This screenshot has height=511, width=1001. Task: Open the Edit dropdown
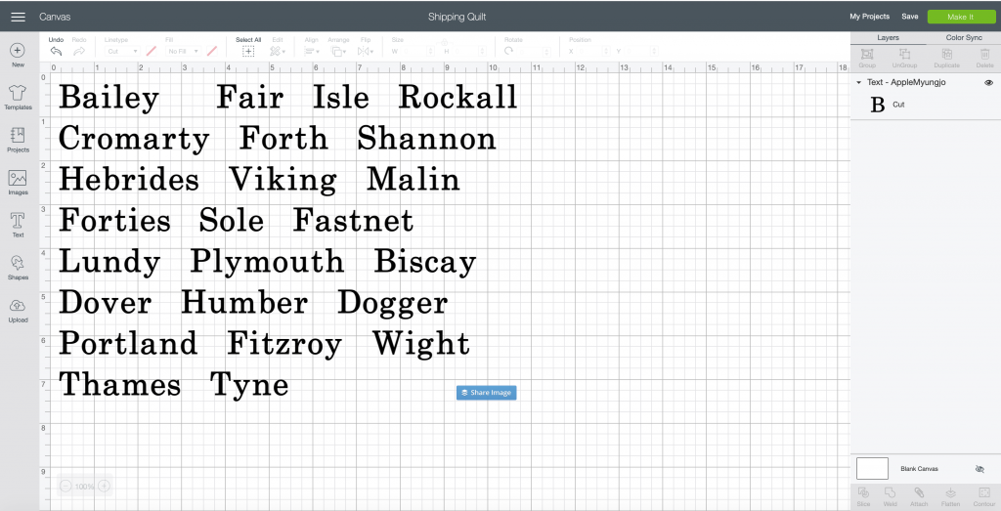(x=278, y=51)
